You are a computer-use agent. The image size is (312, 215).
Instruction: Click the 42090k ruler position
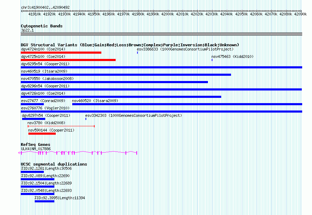(x=300, y=14)
